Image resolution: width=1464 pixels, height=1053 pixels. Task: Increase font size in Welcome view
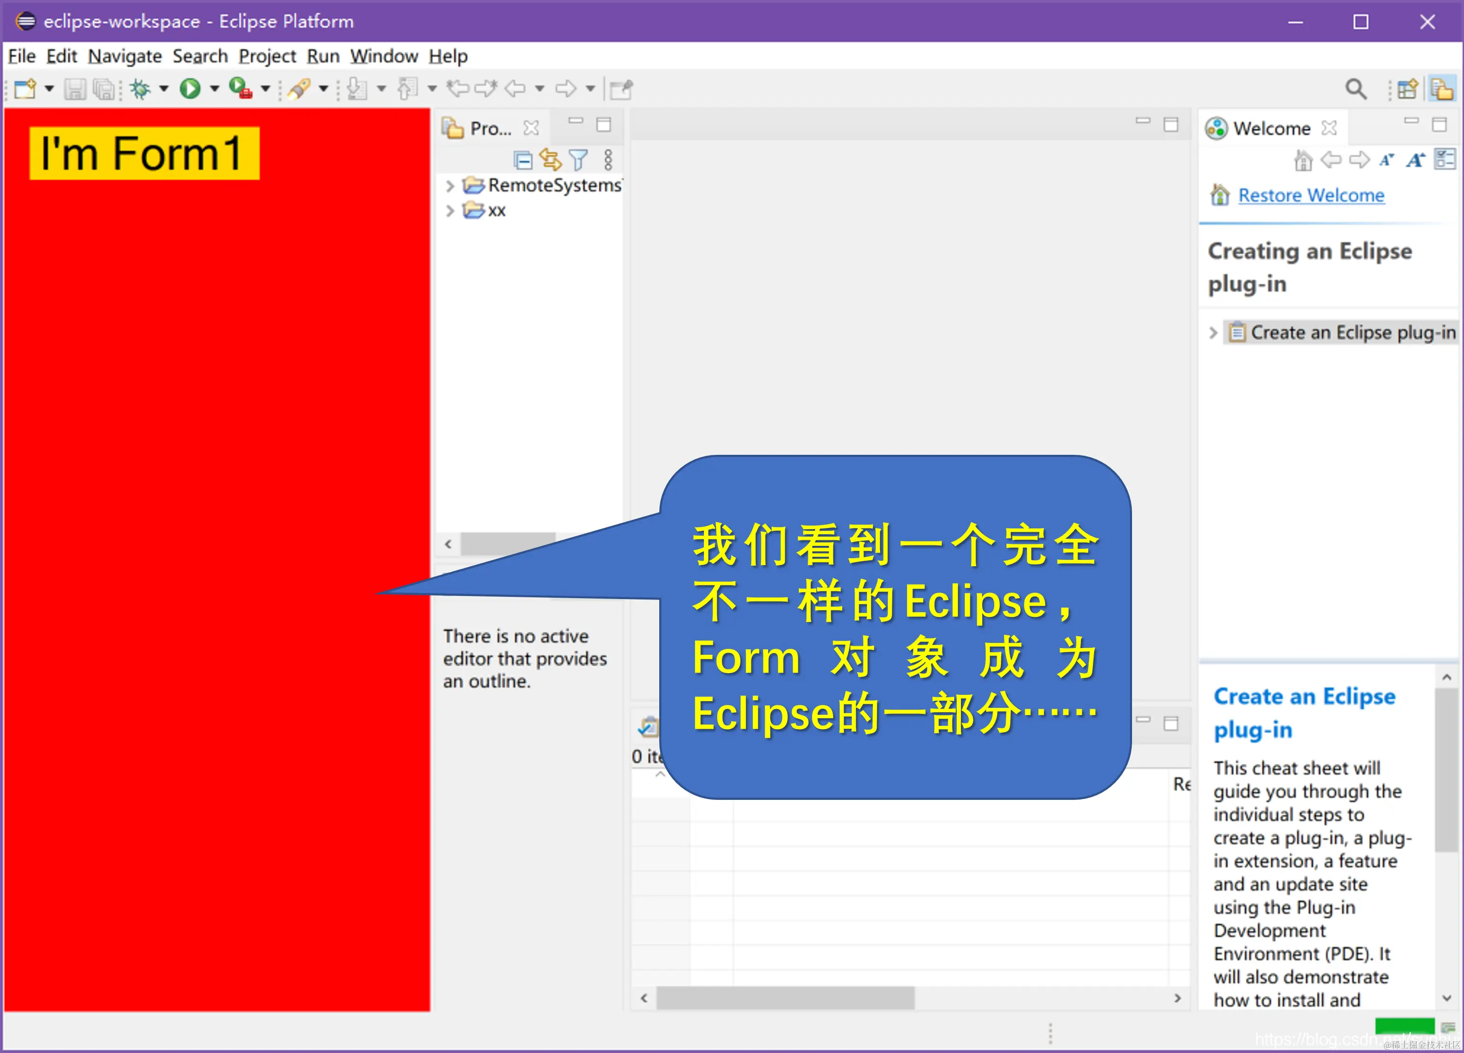[x=1416, y=159]
